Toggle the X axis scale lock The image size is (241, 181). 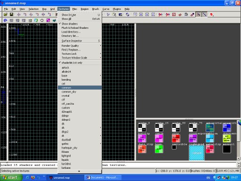(141, 15)
